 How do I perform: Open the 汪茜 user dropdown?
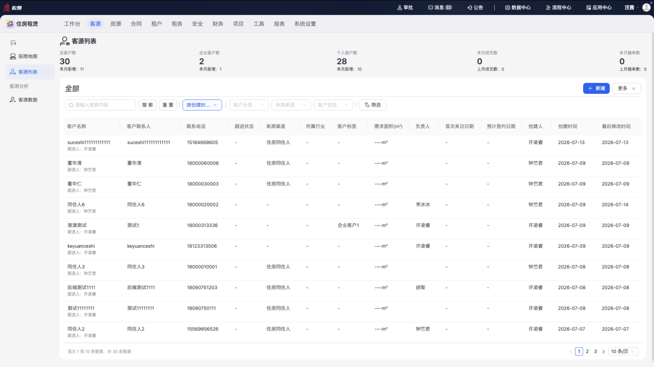(x=632, y=8)
